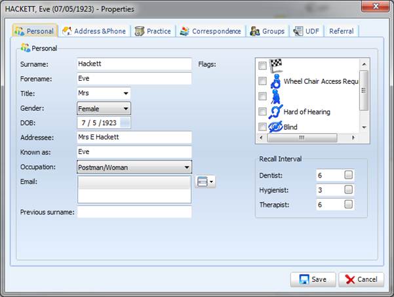Click the Hard of Hearing ear icon
Screen dimensions: 394x297
(276, 111)
